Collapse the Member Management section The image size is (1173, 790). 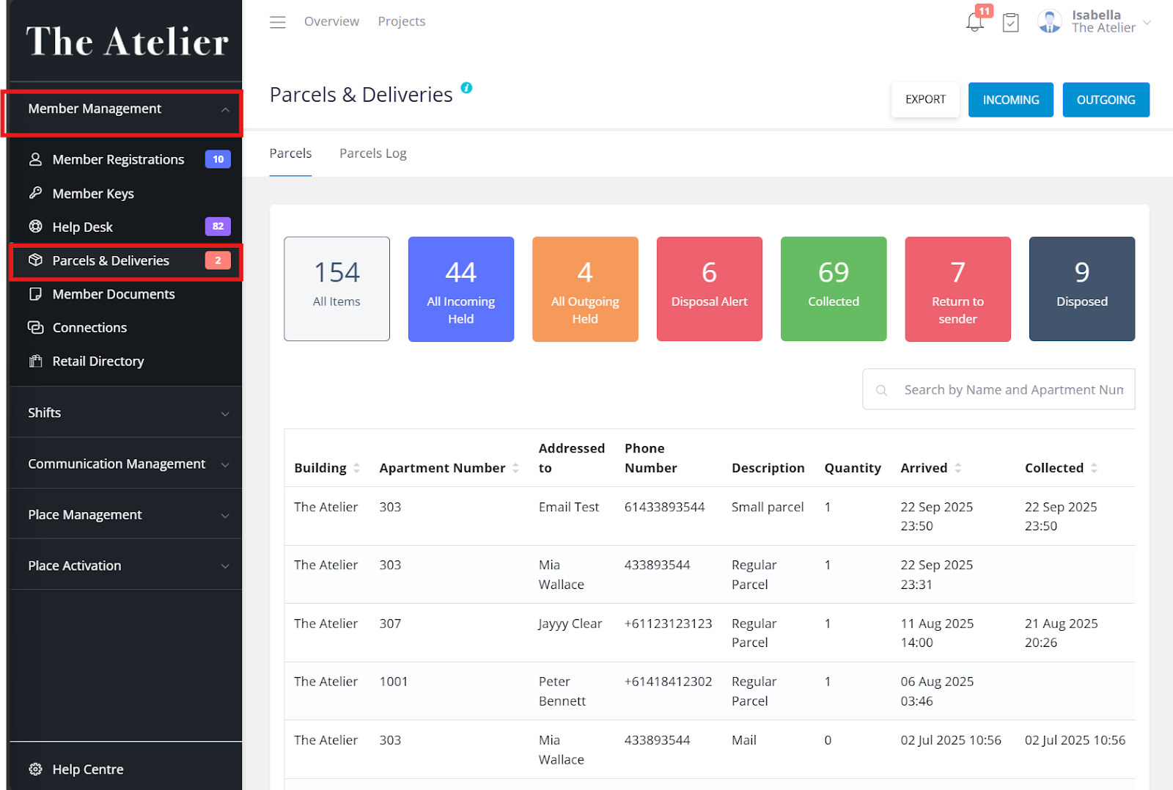coord(225,109)
